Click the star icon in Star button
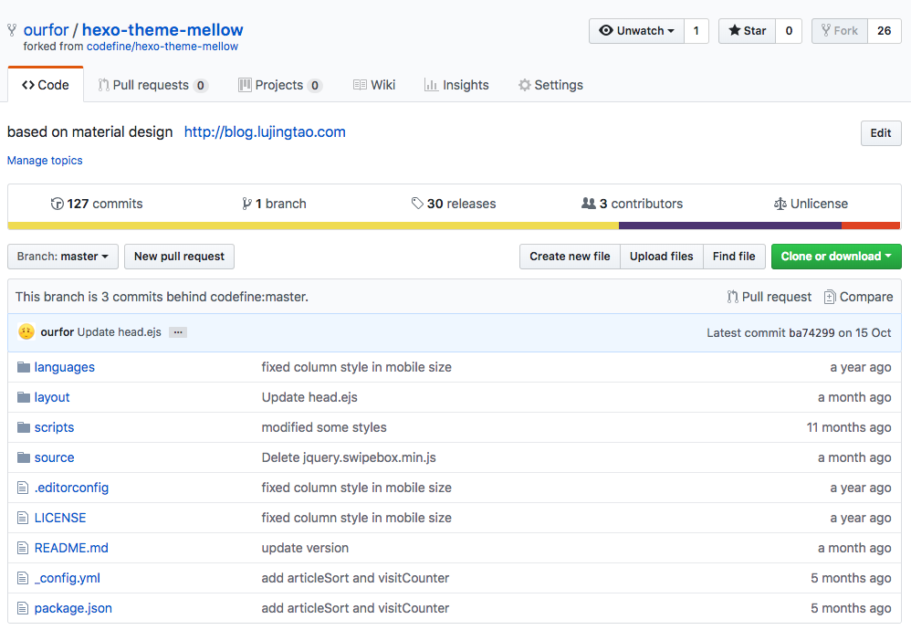Image resolution: width=911 pixels, height=630 pixels. (735, 30)
